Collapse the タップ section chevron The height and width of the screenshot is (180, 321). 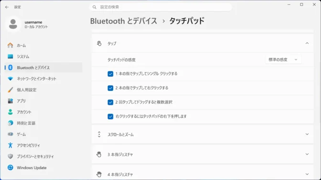(307, 43)
